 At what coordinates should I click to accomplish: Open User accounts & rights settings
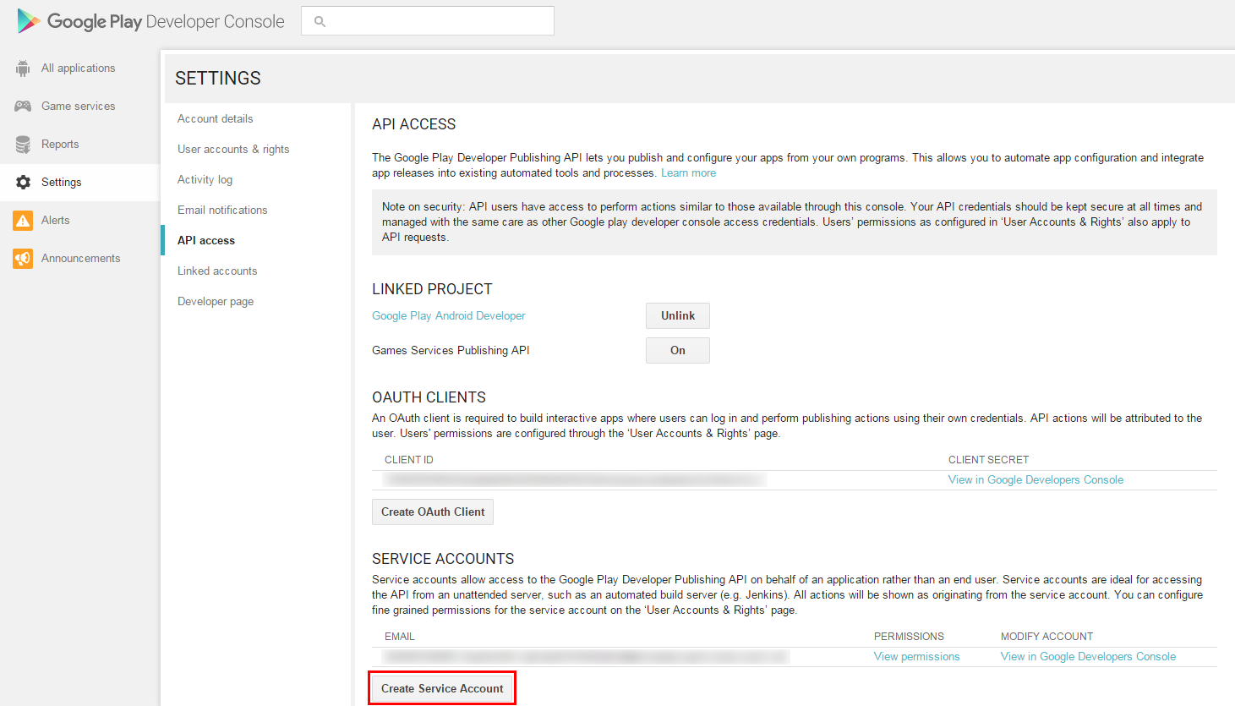[x=233, y=149]
